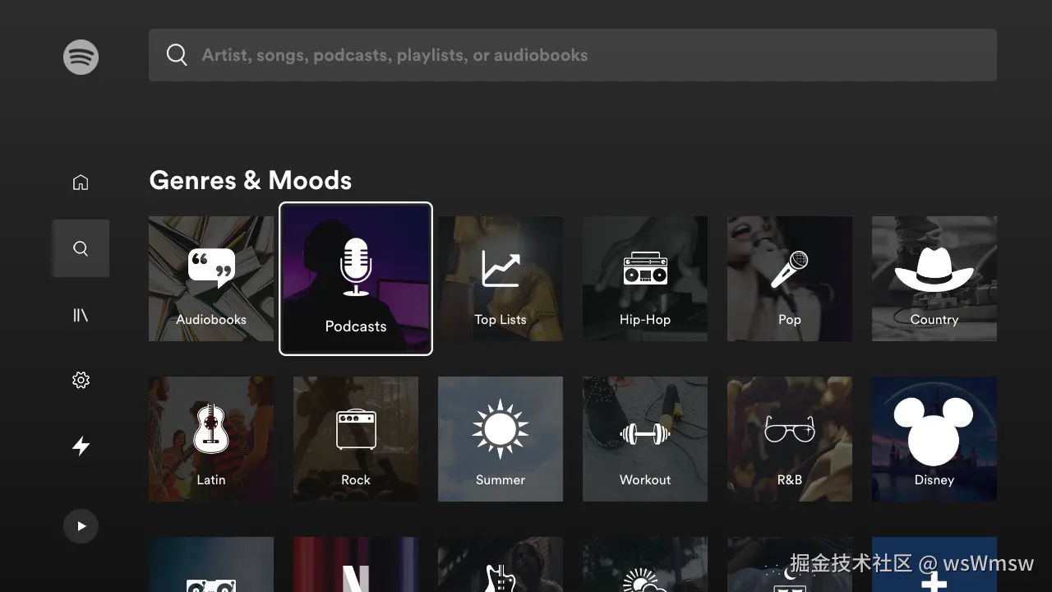The width and height of the screenshot is (1052, 592).
Task: Select the Search icon in sidebar
Action: pos(81,248)
